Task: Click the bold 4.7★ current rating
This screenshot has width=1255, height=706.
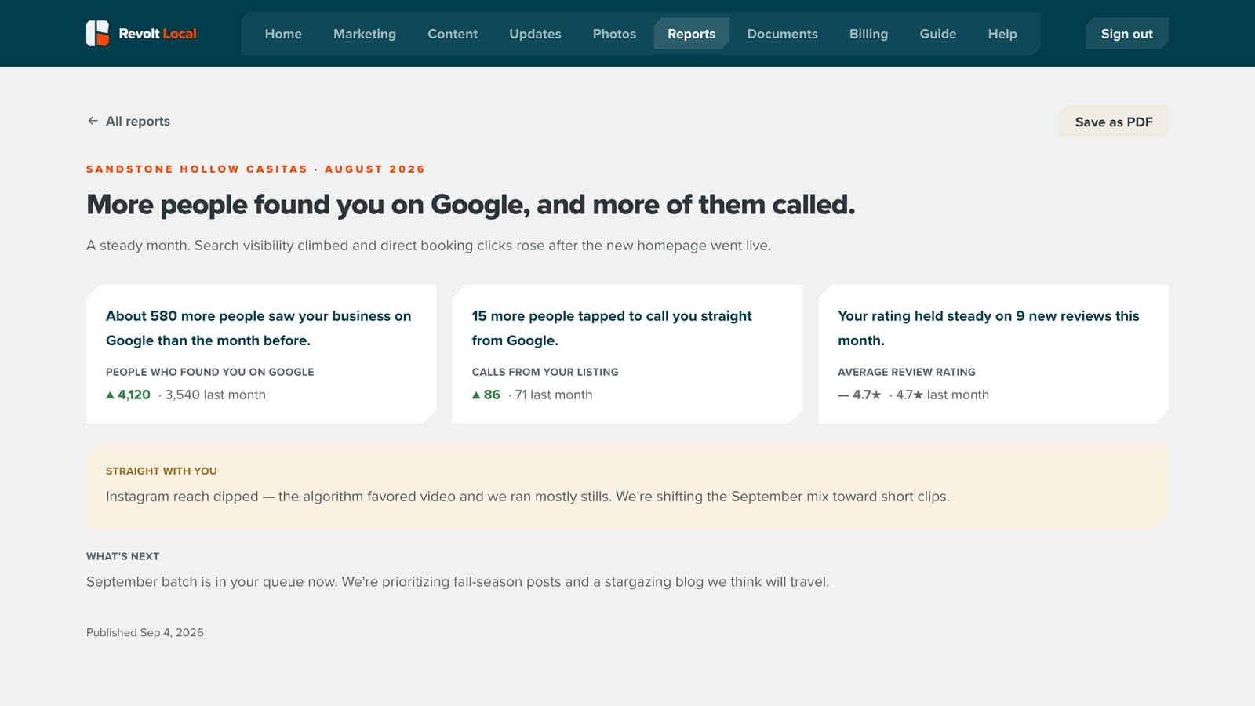Action: (867, 395)
